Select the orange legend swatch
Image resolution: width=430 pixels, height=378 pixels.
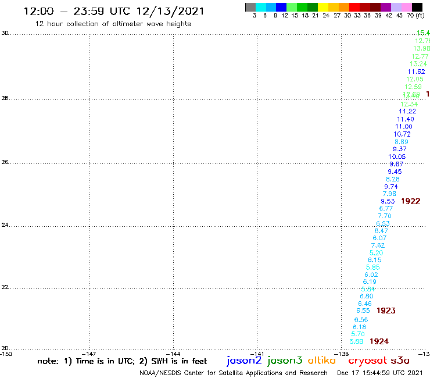pos(344,7)
